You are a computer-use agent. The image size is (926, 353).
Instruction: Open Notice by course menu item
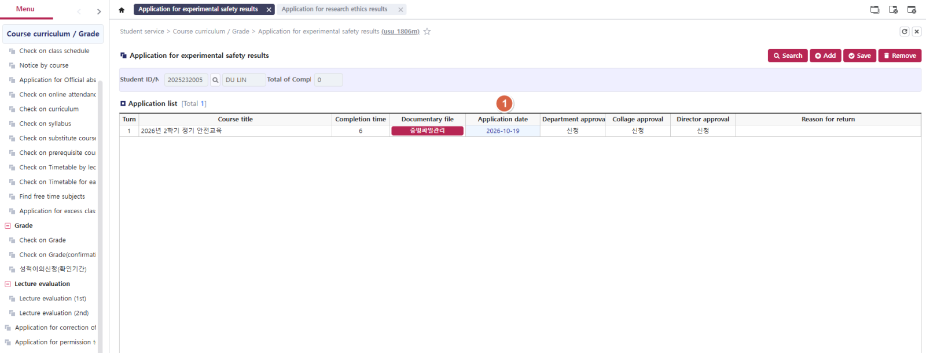[x=44, y=66]
